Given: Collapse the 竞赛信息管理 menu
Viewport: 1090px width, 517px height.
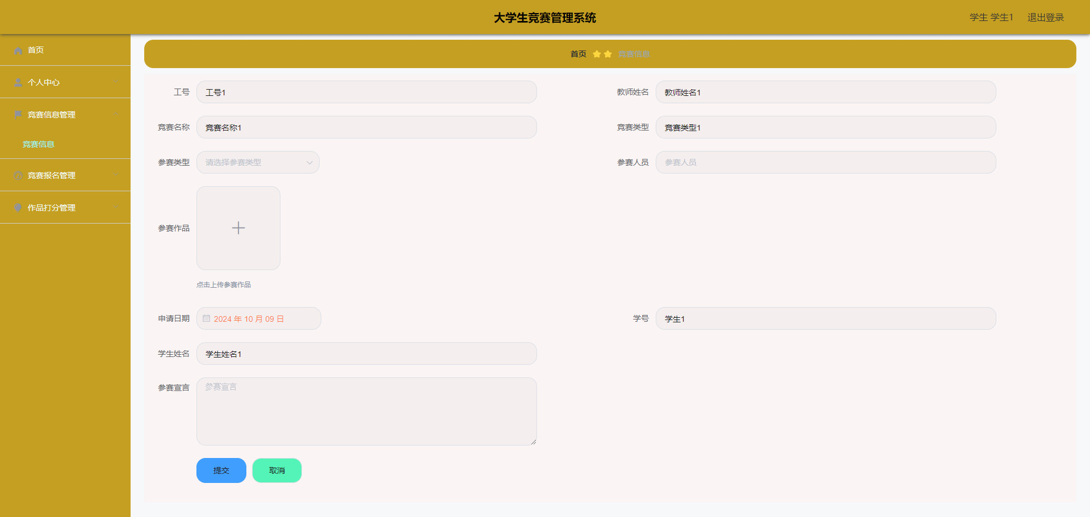Looking at the screenshot, I should click(65, 115).
